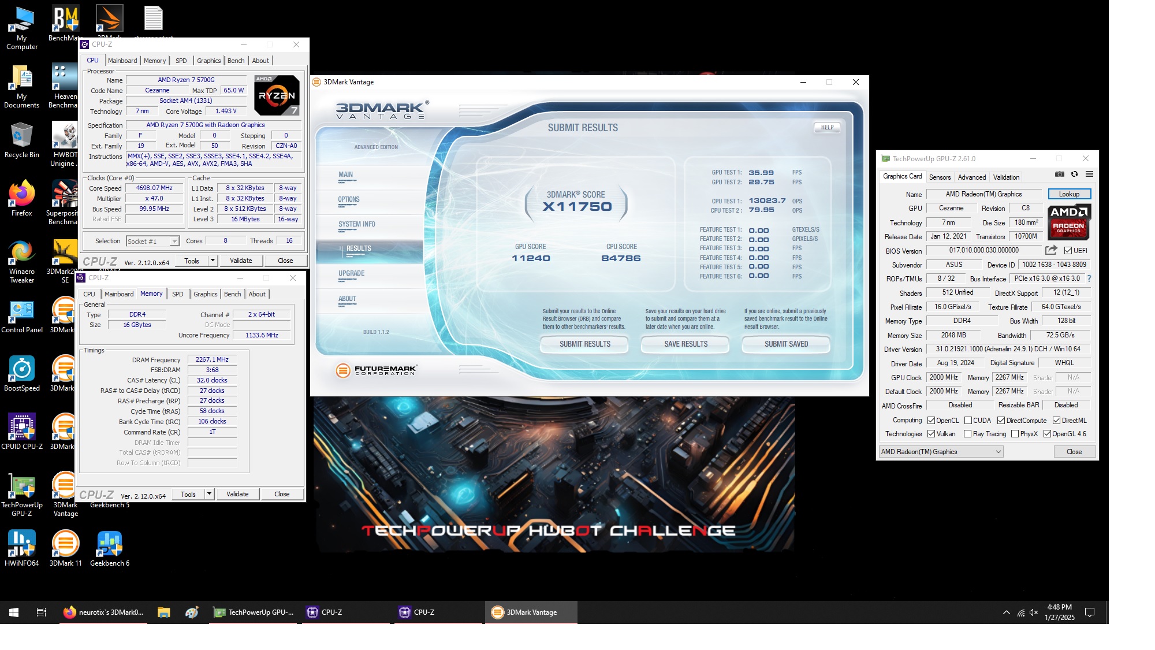Image resolution: width=1155 pixels, height=650 pixels.
Task: Open the Tools dropdown arrow in the CPU-Z CPU window
Action: click(213, 261)
